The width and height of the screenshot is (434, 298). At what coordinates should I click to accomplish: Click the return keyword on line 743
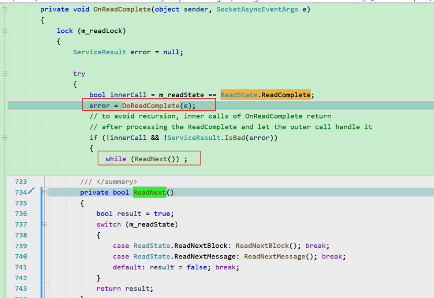click(109, 289)
